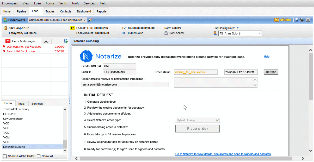Open the Help menu
This screenshot has width=314, height=162.
point(103,3)
